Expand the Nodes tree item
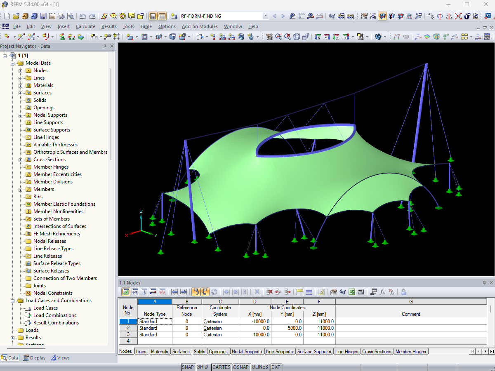 pyautogui.click(x=20, y=70)
